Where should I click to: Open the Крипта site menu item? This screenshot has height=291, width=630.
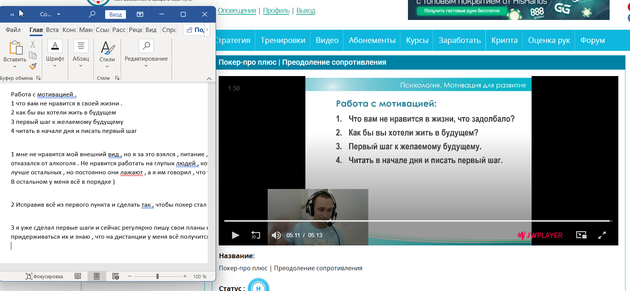(504, 40)
